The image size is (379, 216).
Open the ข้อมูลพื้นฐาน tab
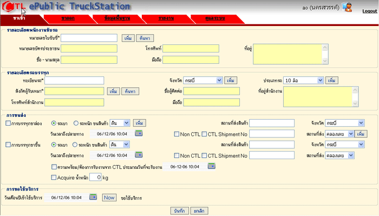point(117,18)
